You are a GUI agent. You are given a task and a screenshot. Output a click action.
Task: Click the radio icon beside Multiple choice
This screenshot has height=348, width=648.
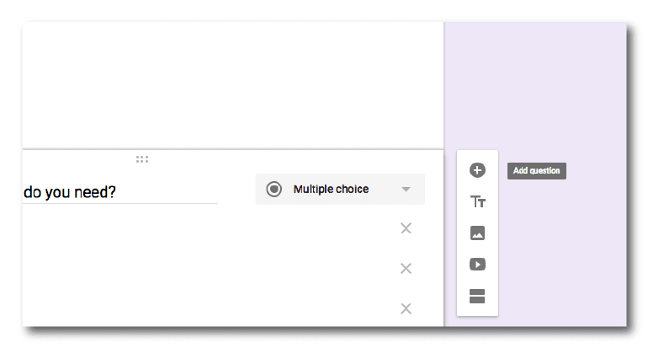[274, 190]
